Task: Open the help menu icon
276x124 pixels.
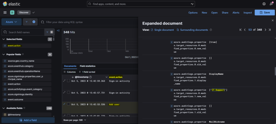Action: tap(264, 4)
